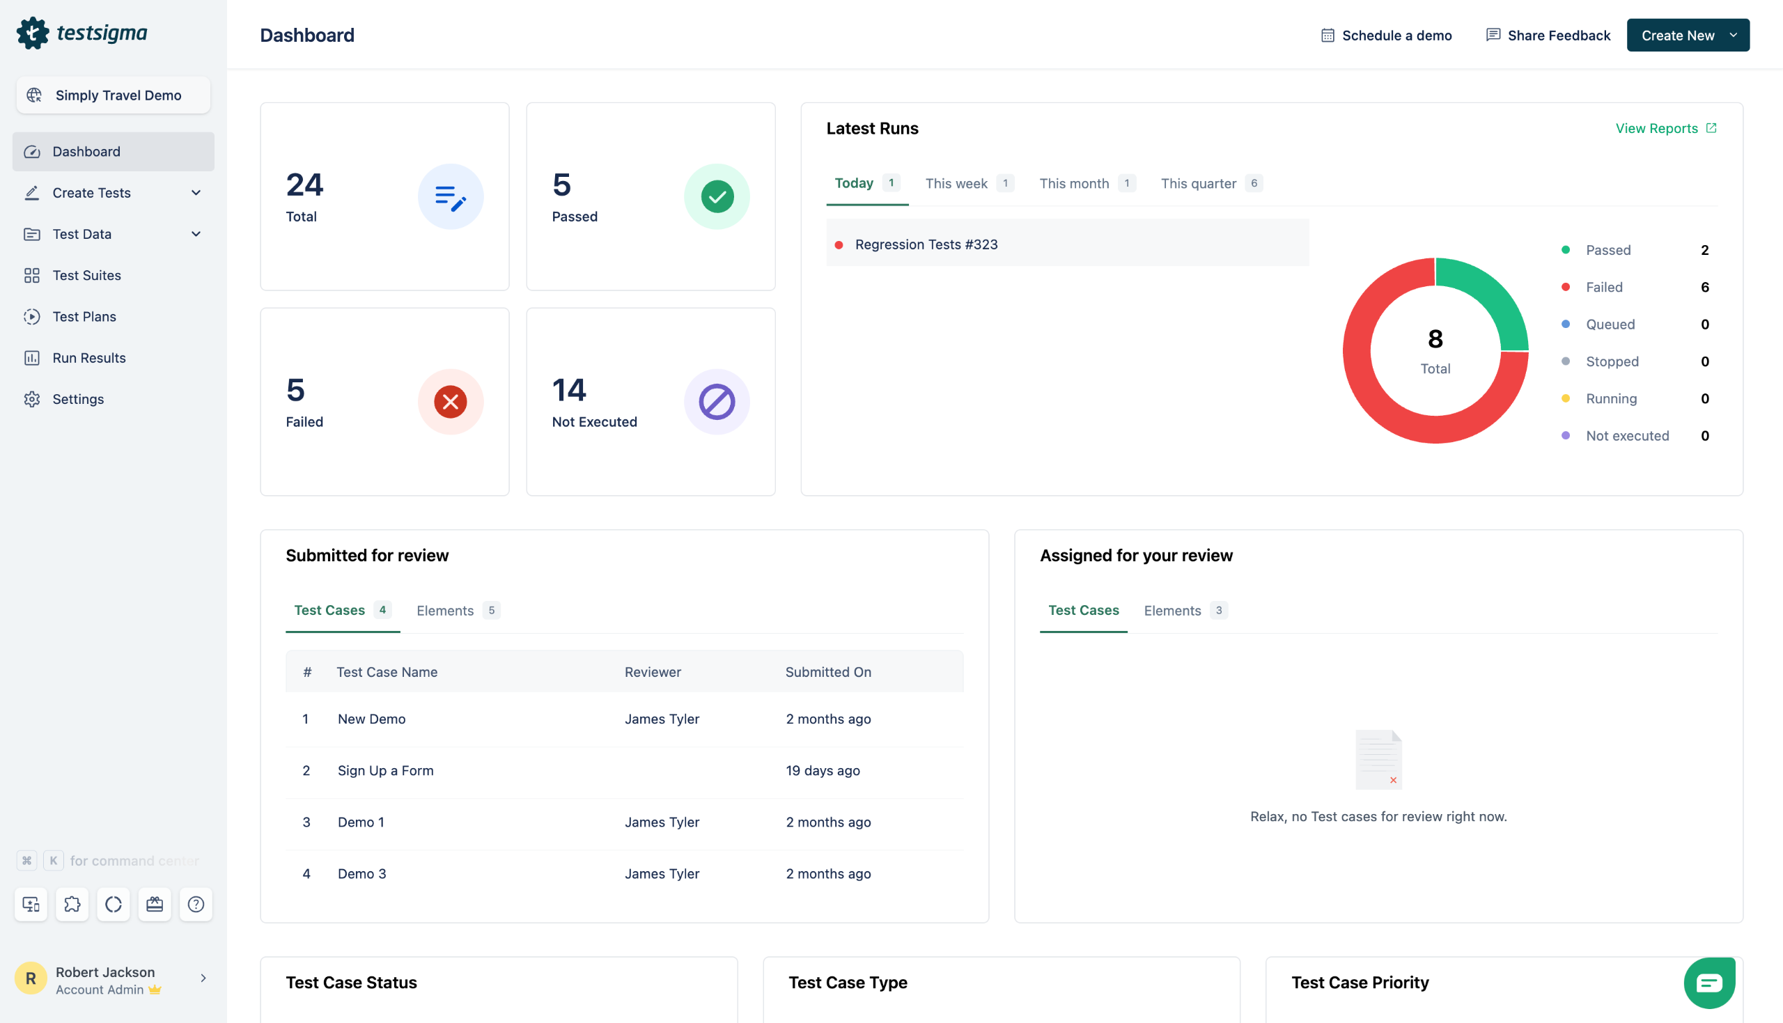Click the help question mark icon
Screen dimensions: 1783x1023
[x=196, y=904]
